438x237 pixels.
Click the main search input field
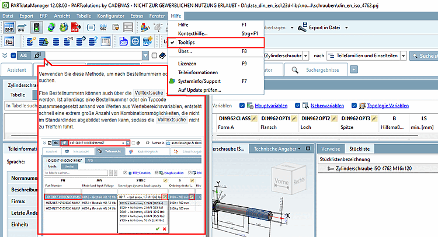point(94,55)
